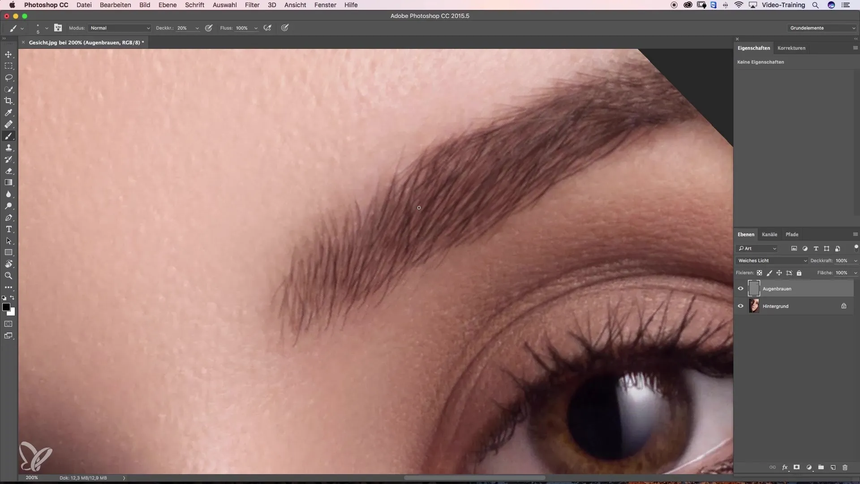Select the Pen tool
This screenshot has width=860, height=484.
coord(9,217)
